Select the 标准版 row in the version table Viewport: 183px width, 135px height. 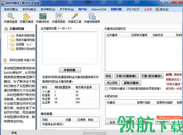(x=70, y=95)
